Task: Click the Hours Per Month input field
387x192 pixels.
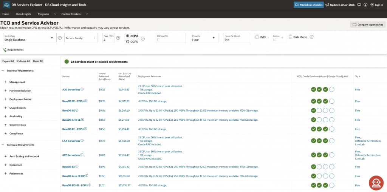Action: [x=236, y=39]
